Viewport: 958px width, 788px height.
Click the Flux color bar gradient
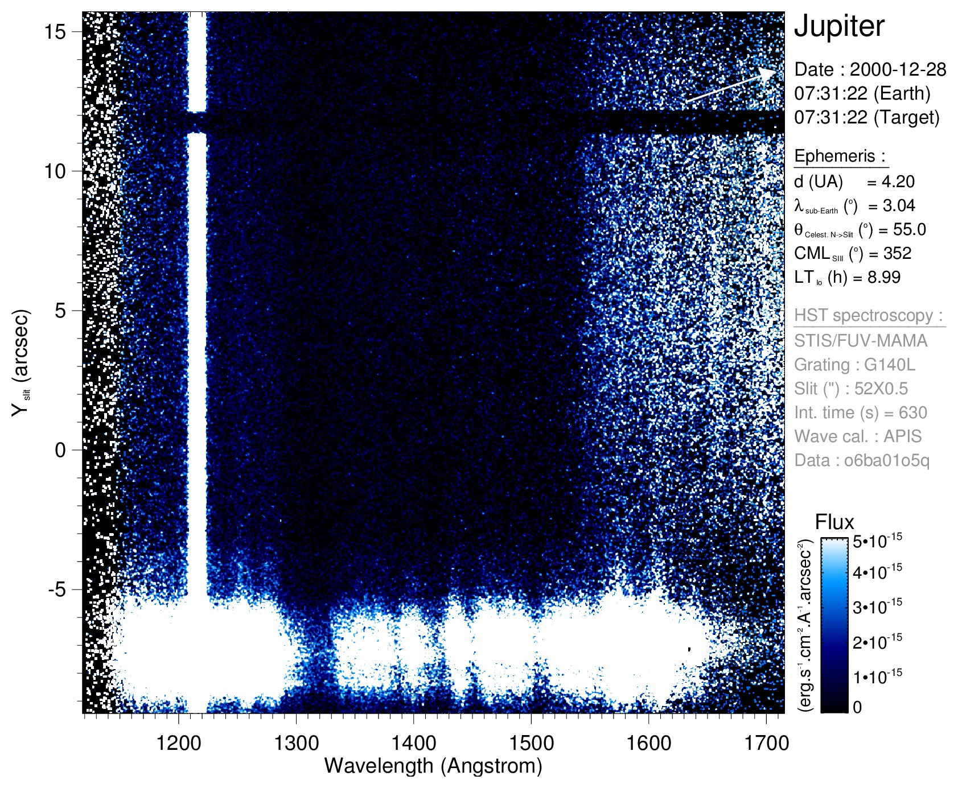coord(834,625)
